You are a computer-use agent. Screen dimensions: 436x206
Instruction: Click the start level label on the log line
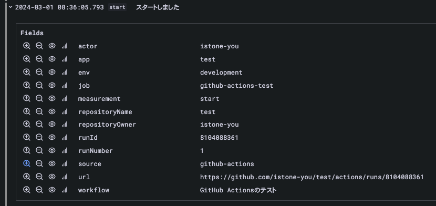[117, 7]
